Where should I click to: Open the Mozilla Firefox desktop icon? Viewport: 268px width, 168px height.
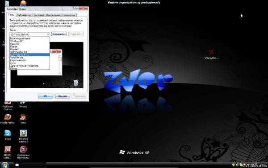[x=8, y=119]
